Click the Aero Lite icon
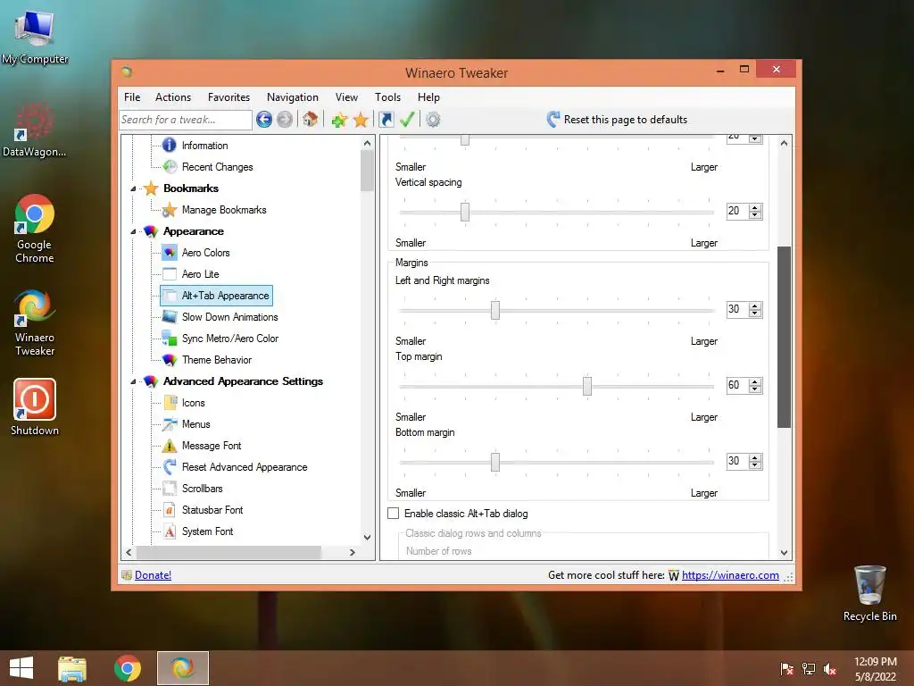The width and height of the screenshot is (914, 686). coord(169,274)
